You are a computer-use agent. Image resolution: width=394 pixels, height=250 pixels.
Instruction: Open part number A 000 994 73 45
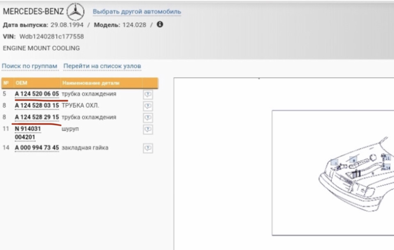(37, 148)
